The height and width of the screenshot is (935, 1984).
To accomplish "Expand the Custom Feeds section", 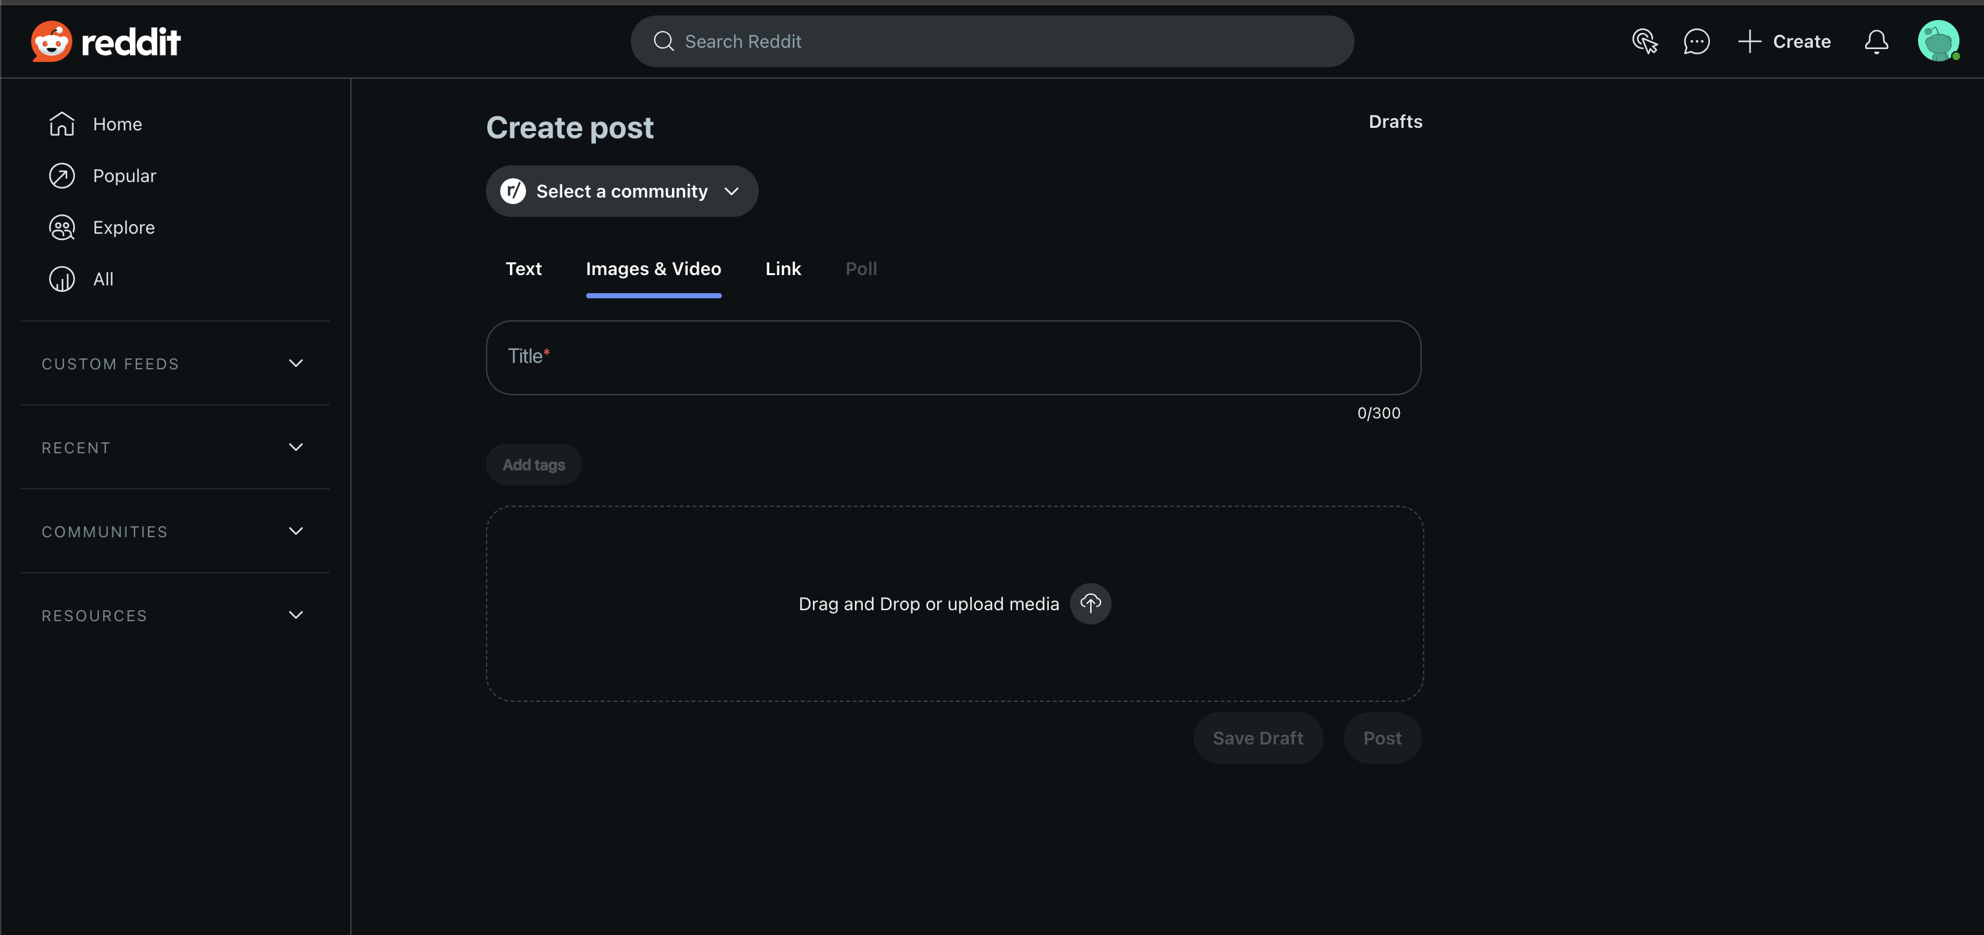I will pyautogui.click(x=296, y=364).
